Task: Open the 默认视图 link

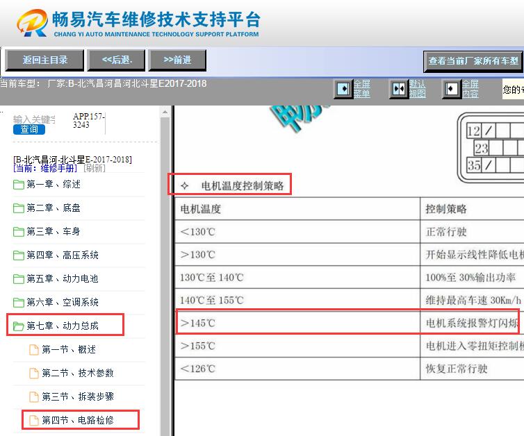Action: coord(418,89)
